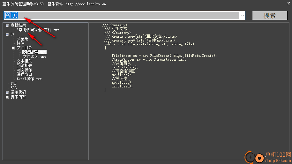Click the param name="file" comment line
The image size is (292, 164).
tap(140, 41)
